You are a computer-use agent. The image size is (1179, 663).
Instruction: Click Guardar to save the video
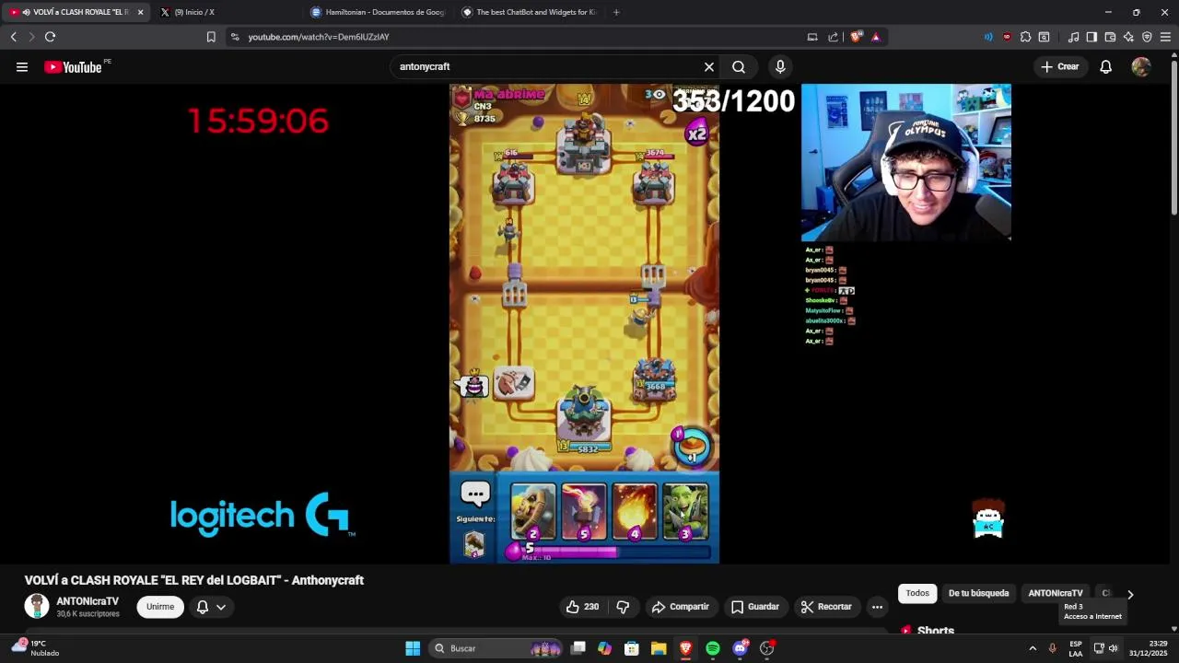754,607
